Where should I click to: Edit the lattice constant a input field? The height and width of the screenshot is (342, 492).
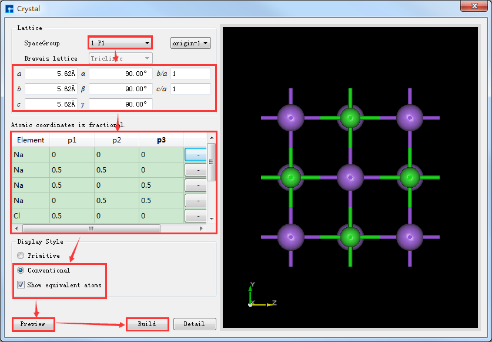(x=51, y=74)
